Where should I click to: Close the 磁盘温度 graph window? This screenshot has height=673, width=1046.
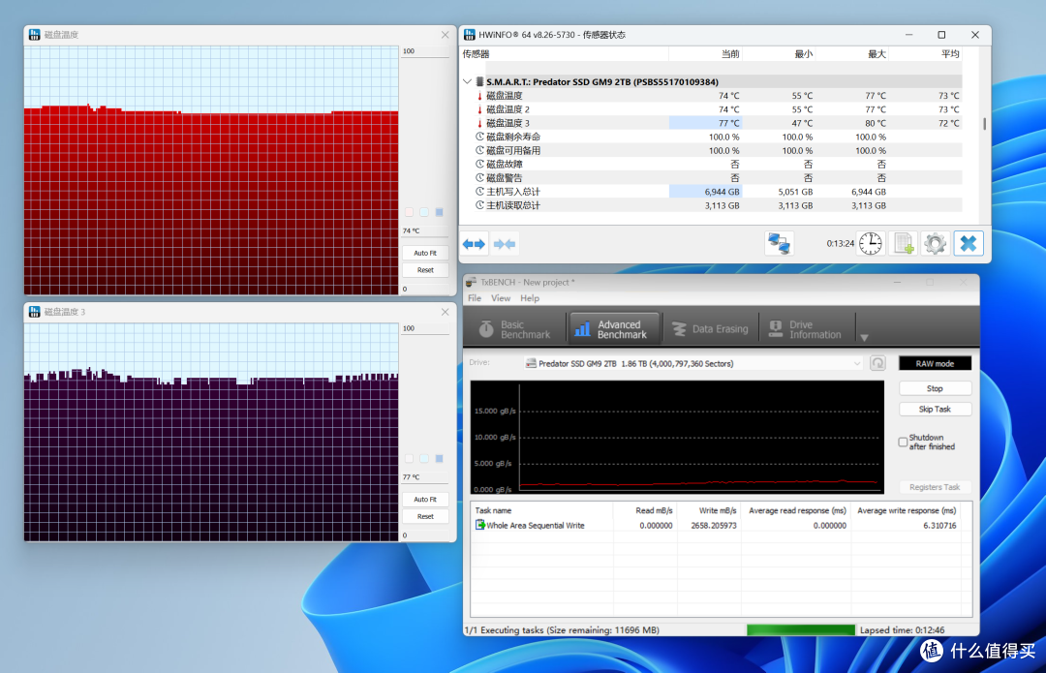click(445, 35)
